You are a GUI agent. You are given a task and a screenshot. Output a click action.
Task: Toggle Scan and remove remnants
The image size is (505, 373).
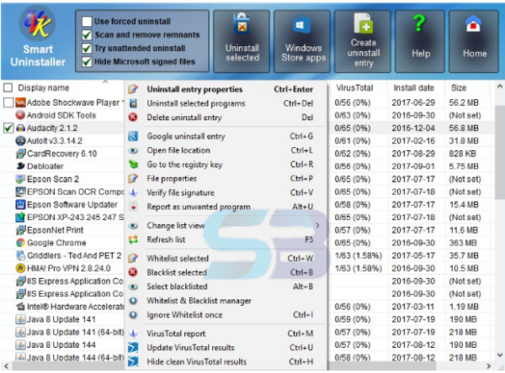(x=87, y=34)
